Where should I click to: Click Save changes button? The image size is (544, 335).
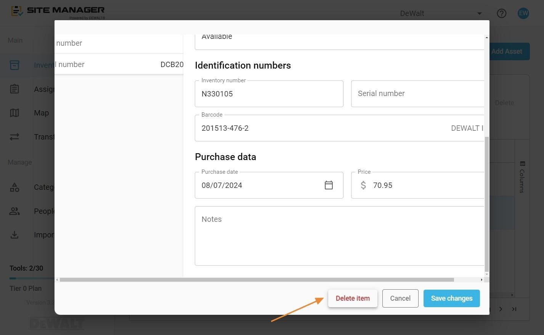452,298
